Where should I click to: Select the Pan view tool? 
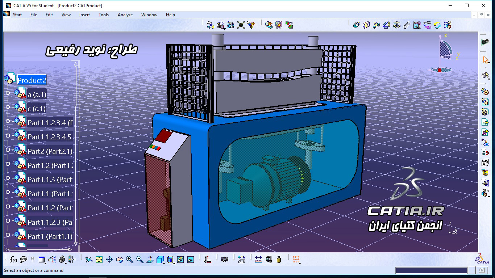(x=109, y=260)
